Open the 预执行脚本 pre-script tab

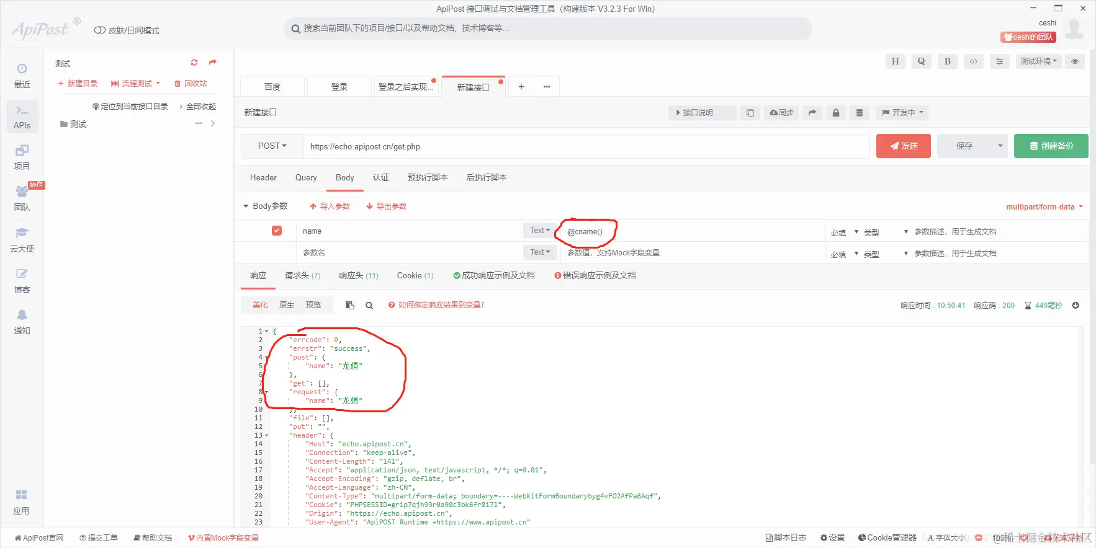click(428, 178)
